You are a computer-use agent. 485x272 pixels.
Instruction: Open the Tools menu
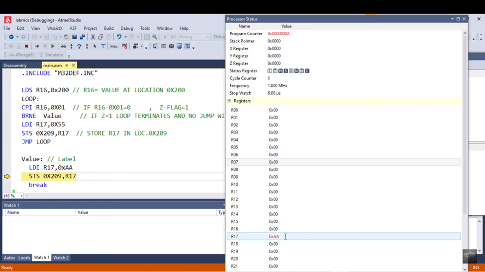pyautogui.click(x=145, y=28)
